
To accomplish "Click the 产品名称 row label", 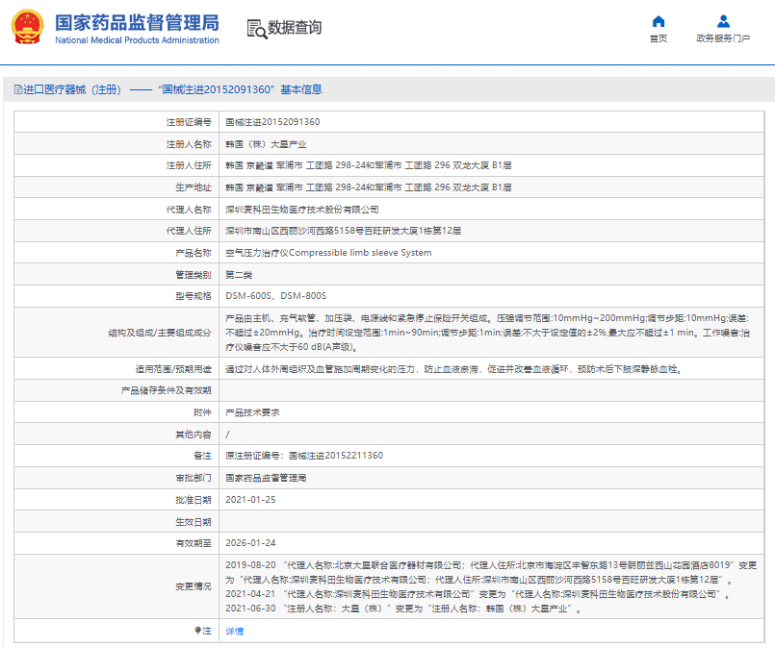I will click(194, 253).
